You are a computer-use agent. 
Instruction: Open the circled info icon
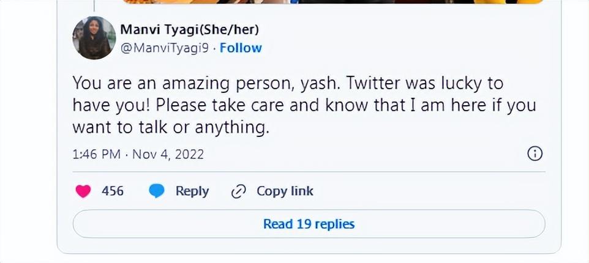point(535,154)
